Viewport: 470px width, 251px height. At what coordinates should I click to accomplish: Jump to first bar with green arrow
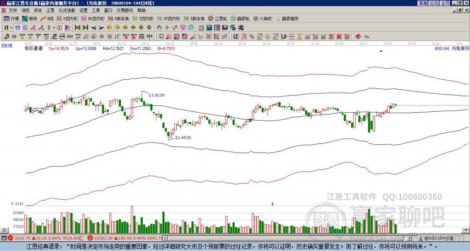(x=77, y=27)
